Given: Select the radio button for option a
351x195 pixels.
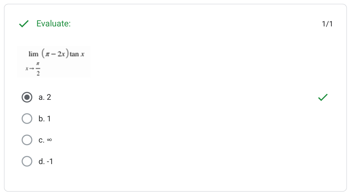Looking at the screenshot, I should (x=27, y=97).
